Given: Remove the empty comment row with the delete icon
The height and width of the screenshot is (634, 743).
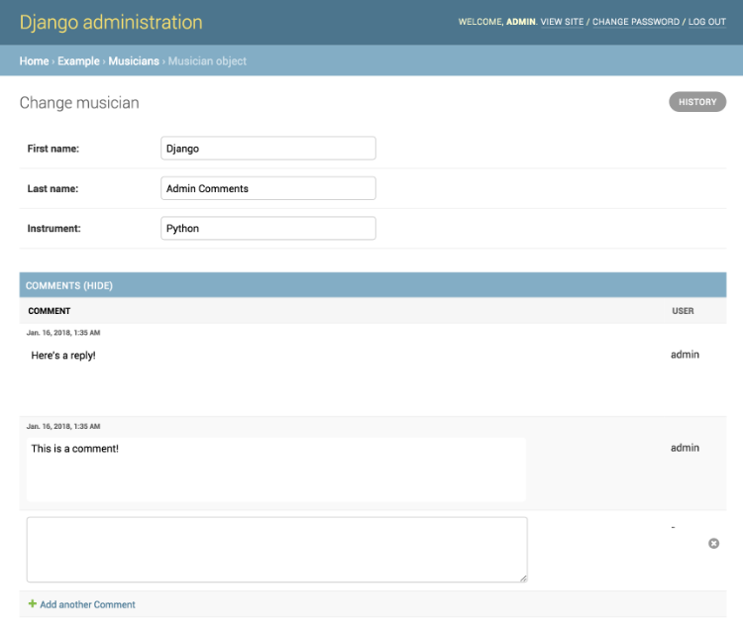Looking at the screenshot, I should pyautogui.click(x=713, y=544).
